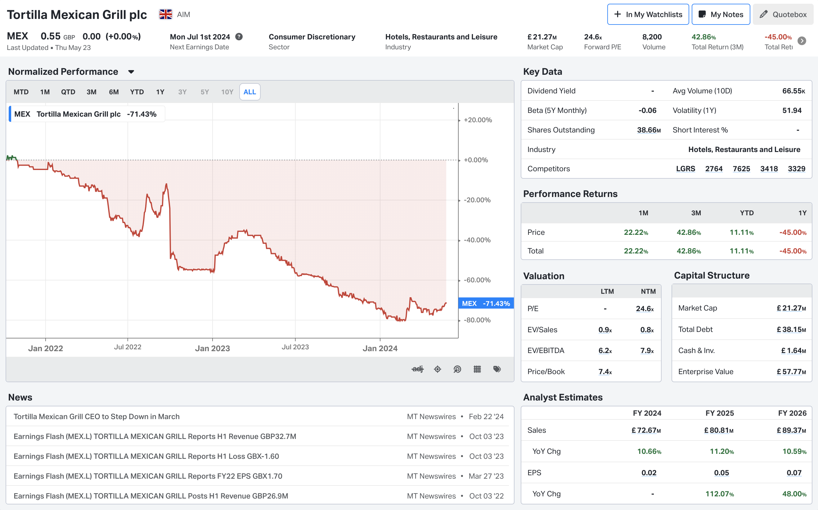Select the YTD time range tab
This screenshot has width=818, height=510.
pos(137,92)
